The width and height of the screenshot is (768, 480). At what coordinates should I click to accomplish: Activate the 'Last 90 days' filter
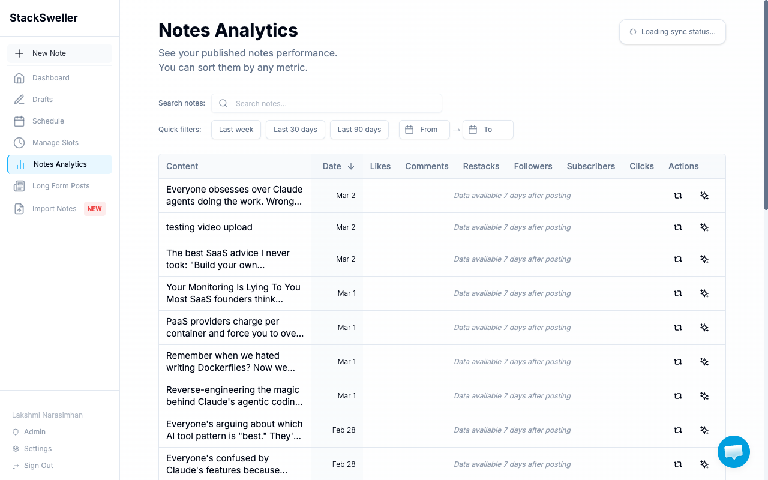pyautogui.click(x=359, y=130)
